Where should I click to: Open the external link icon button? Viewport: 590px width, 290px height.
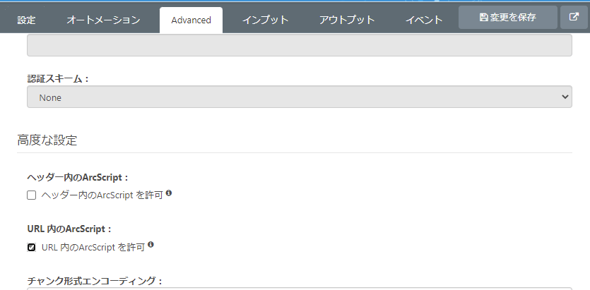(x=574, y=18)
